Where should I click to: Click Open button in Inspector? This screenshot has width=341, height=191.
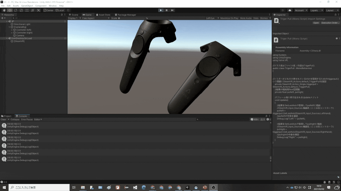pyautogui.click(x=316, y=23)
